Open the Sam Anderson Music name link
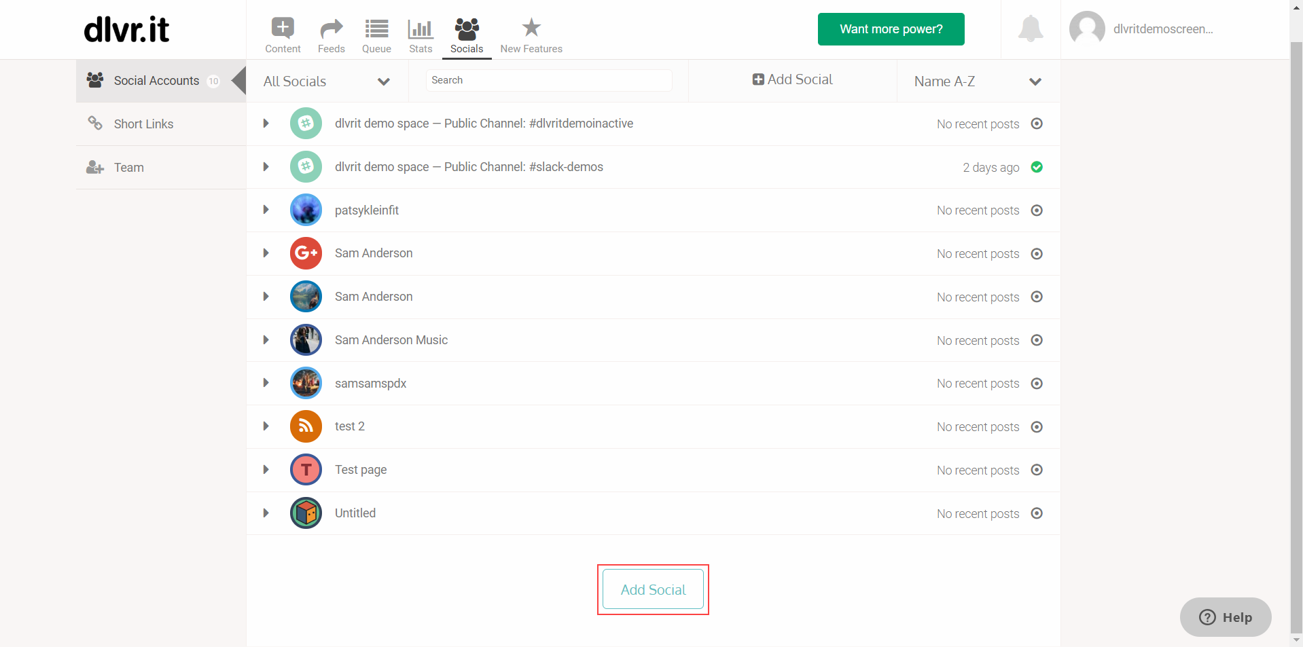This screenshot has height=647, width=1303. point(391,340)
